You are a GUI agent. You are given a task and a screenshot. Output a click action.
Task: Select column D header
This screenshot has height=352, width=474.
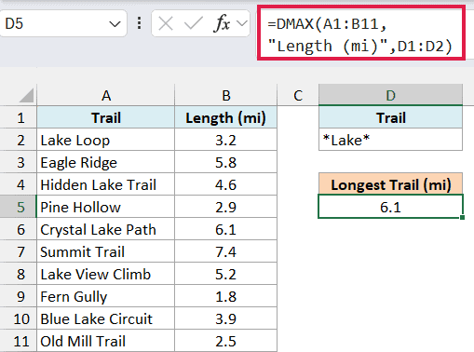tap(390, 95)
